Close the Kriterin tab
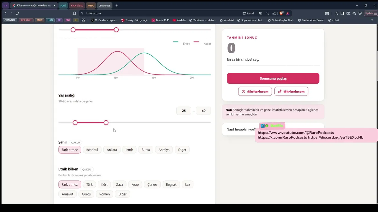378x212 pixels. click(54, 6)
